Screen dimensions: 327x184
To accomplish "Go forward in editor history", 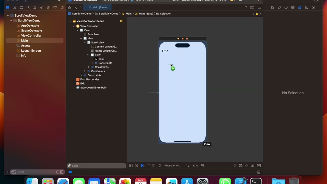I will tap(80, 7).
